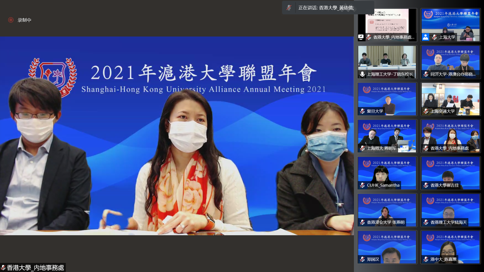
Task: Click the muted mic icon beside speaker name
Action: (289, 8)
